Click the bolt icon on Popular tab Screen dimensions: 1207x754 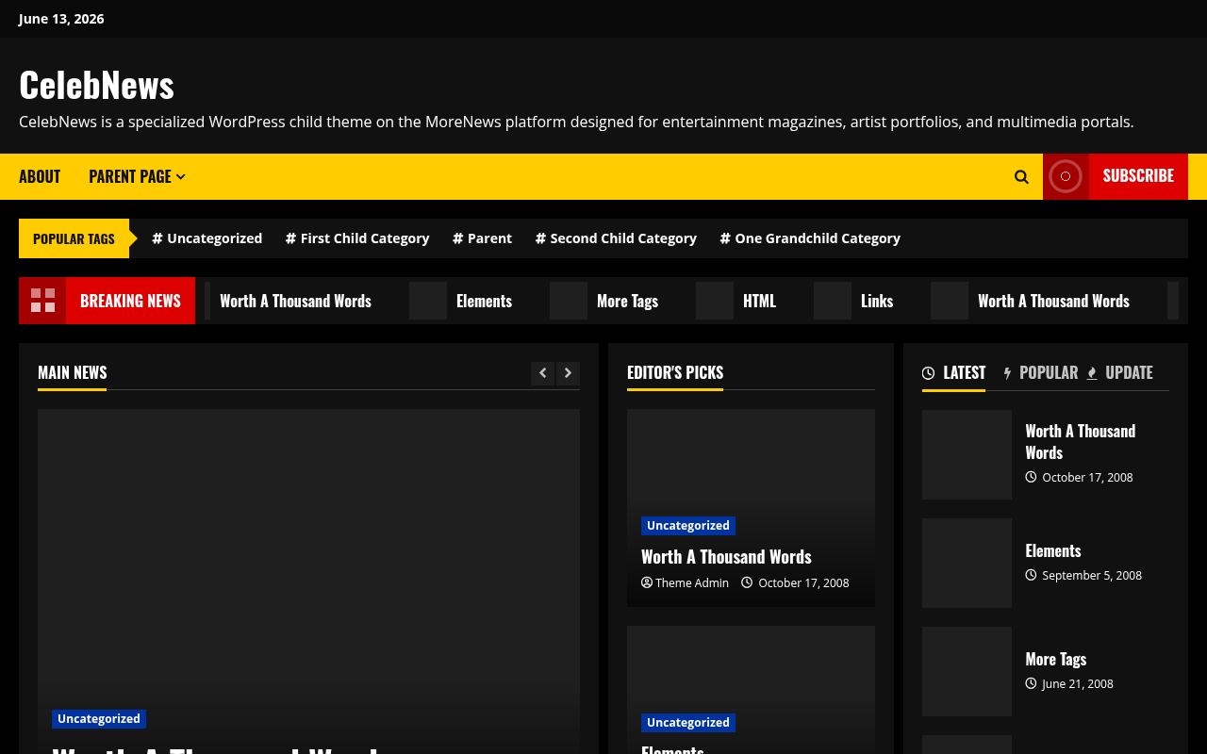pos(1007,373)
